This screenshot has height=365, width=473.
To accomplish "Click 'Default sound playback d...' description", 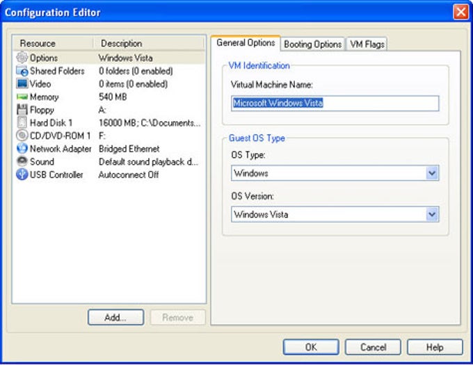I will [x=148, y=161].
